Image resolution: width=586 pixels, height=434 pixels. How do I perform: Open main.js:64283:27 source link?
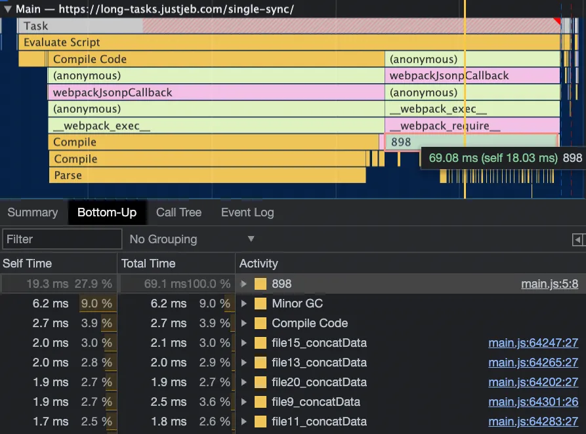[534, 422]
